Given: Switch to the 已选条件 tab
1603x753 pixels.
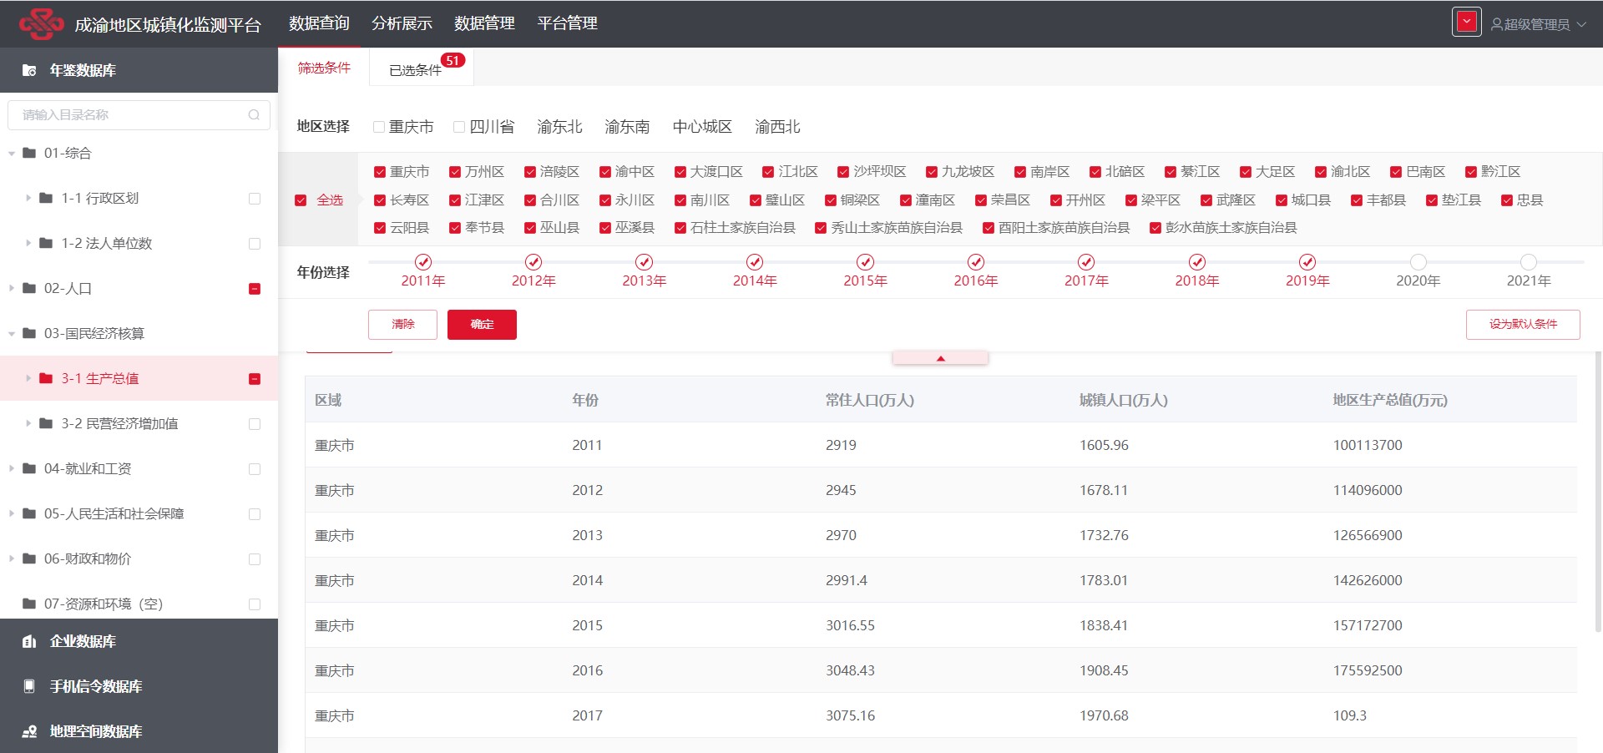Looking at the screenshot, I should click(x=420, y=69).
